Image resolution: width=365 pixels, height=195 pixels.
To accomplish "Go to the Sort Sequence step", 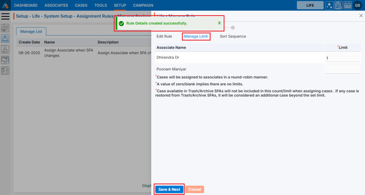I will (233, 36).
